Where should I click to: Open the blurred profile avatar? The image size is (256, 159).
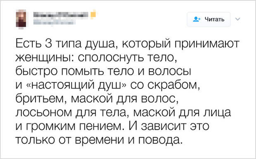tap(21, 19)
